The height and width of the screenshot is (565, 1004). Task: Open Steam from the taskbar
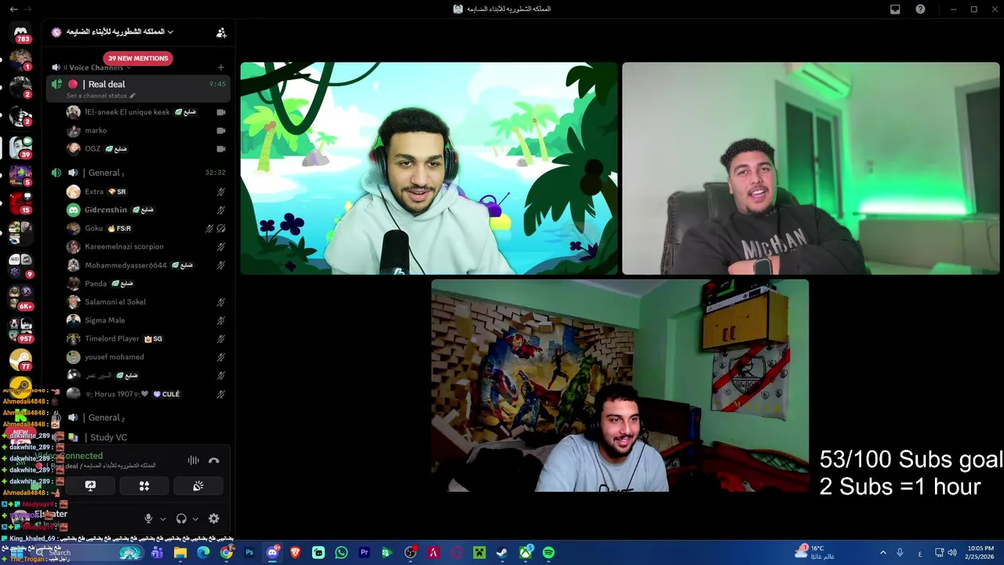502,552
